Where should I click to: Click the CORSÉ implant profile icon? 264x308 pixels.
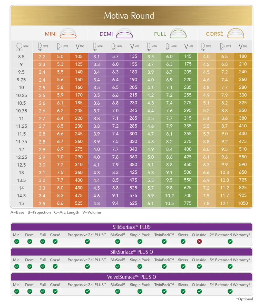click(236, 34)
